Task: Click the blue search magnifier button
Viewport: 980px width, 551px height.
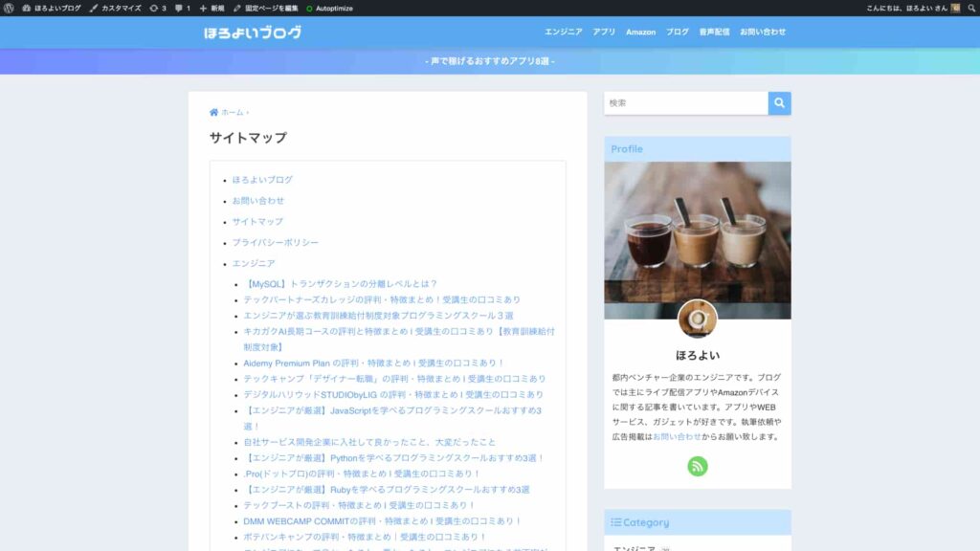Action: 779,103
